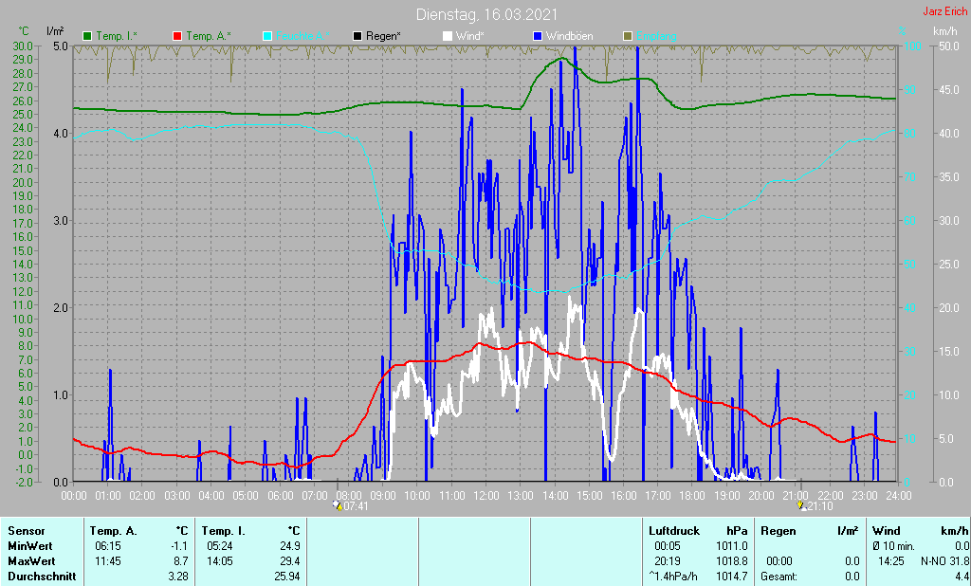Select the 'Empfang' legend label

click(655, 36)
